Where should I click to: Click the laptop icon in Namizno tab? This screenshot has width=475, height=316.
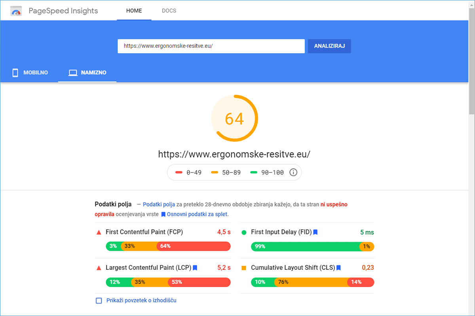(x=72, y=73)
